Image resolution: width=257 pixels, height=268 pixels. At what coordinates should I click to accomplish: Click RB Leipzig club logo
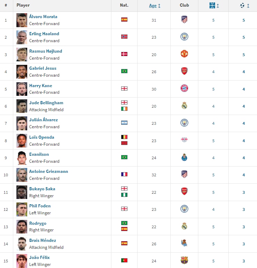(x=184, y=140)
